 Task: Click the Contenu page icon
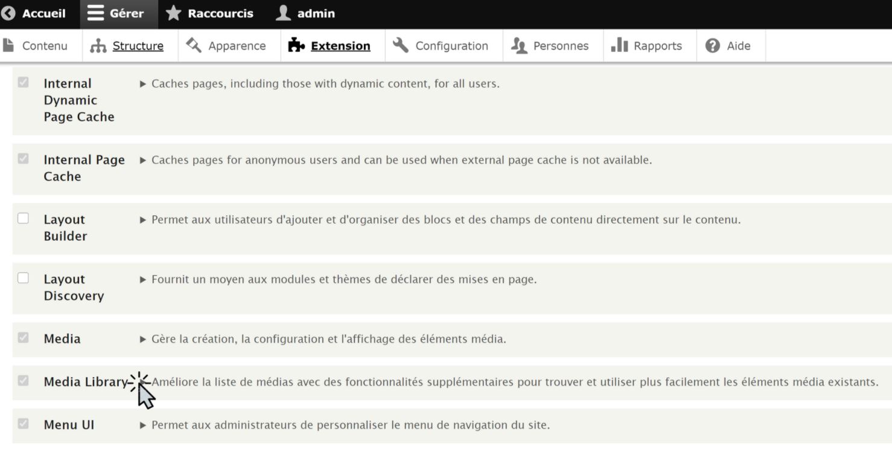(8, 45)
